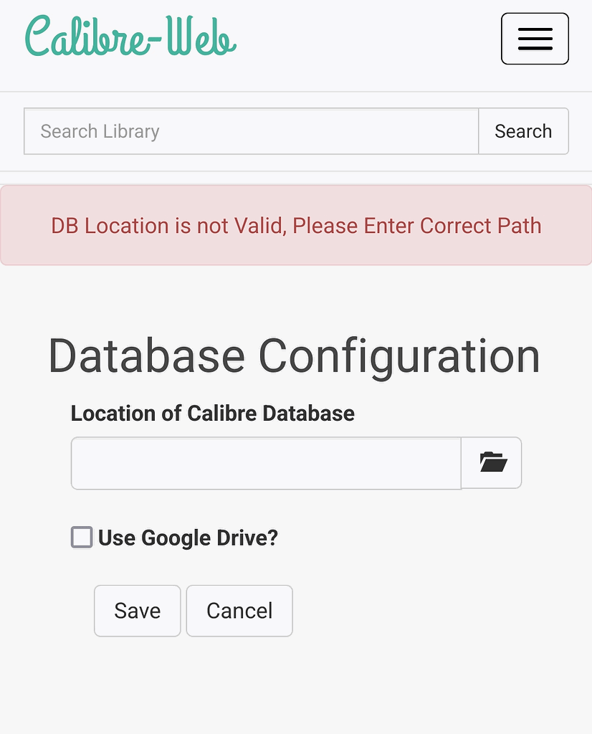592x734 pixels.
Task: Enable the Use Google Drive checkbox
Action: (82, 537)
